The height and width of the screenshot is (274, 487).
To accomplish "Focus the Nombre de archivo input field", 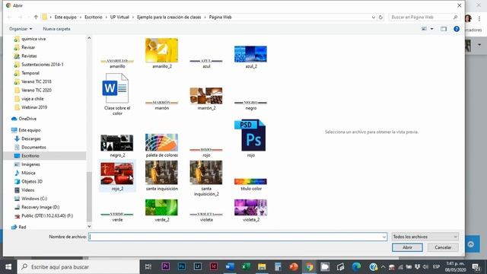I will tap(235, 237).
